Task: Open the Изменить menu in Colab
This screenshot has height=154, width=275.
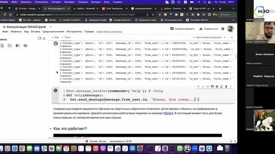Action: tap(16, 32)
